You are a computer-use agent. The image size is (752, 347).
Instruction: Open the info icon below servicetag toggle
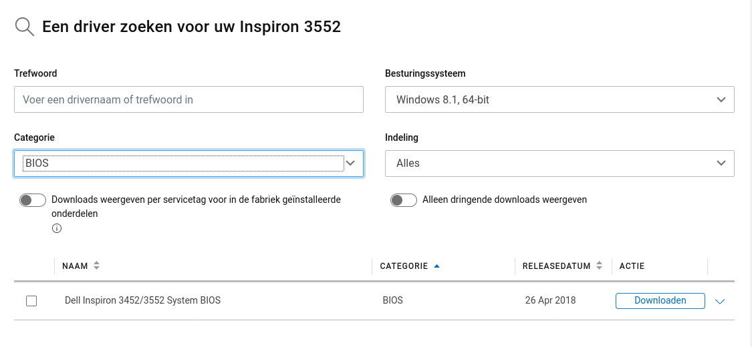point(57,228)
